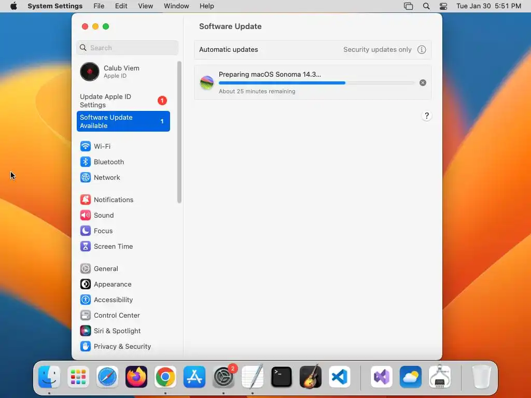The image size is (531, 398).
Task: Open the Help menu
Action: (206, 6)
